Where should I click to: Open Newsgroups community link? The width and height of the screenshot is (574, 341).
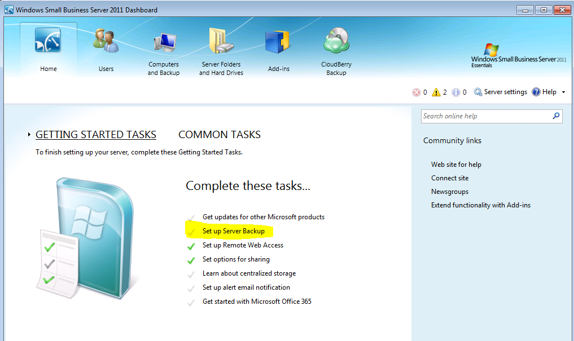click(x=449, y=192)
